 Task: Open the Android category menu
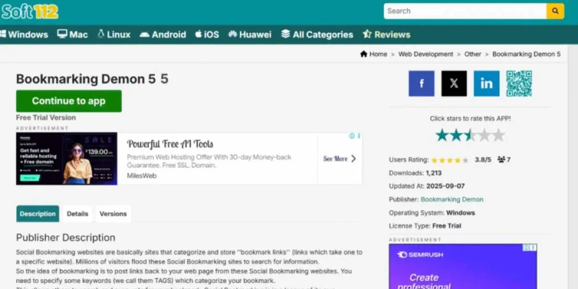pyautogui.click(x=163, y=34)
